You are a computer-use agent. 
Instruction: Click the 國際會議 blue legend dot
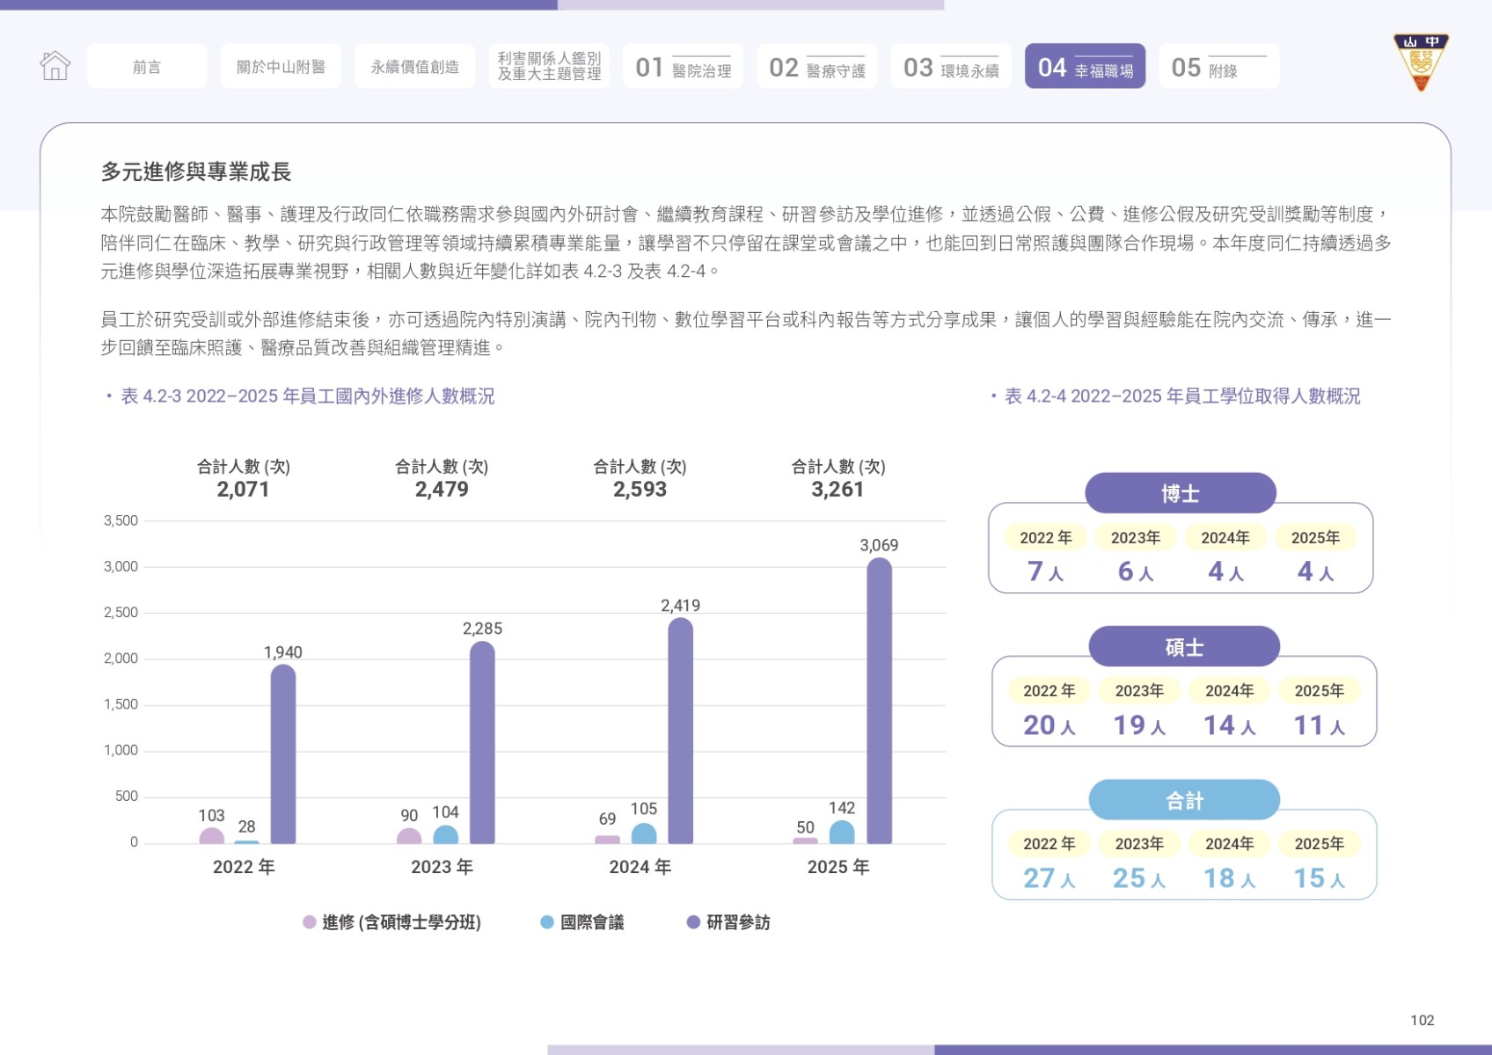[x=547, y=922]
